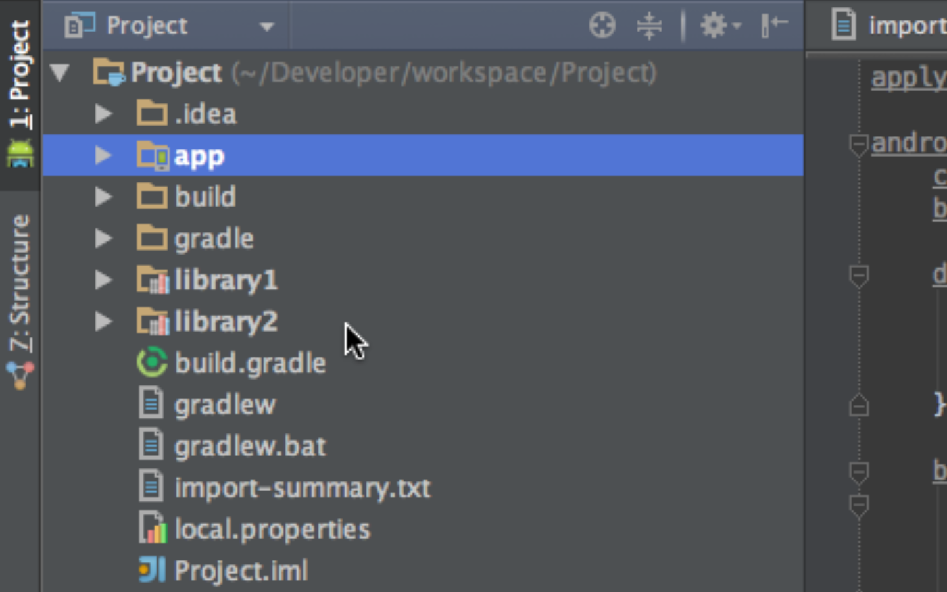Open the Z: Structure side tab
The width and height of the screenshot is (947, 592).
(20, 283)
